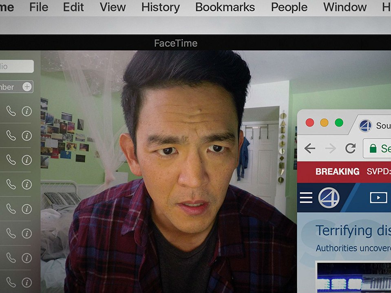This screenshot has height=293, width=391.
Task: Click the plus icon in FaceTime number field
Action: 27,87
